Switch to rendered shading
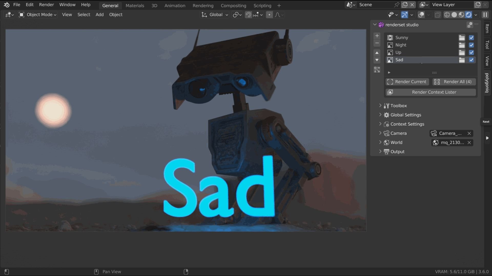The height and width of the screenshot is (276, 492). tap(469, 15)
